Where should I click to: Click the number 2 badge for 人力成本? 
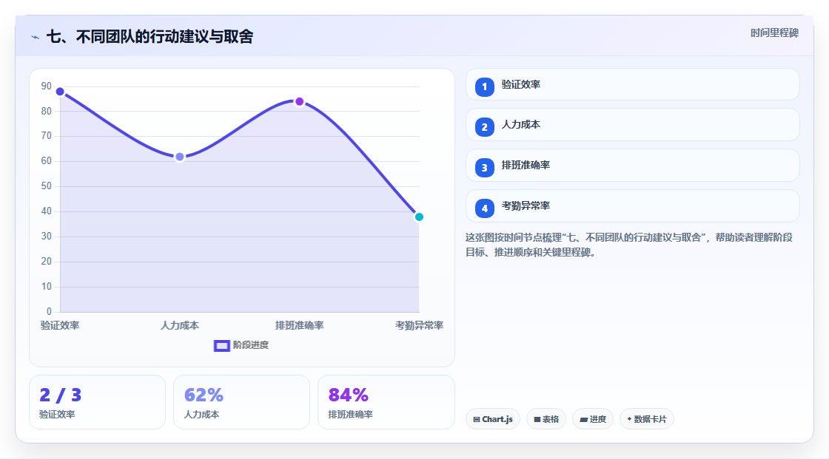pos(484,127)
